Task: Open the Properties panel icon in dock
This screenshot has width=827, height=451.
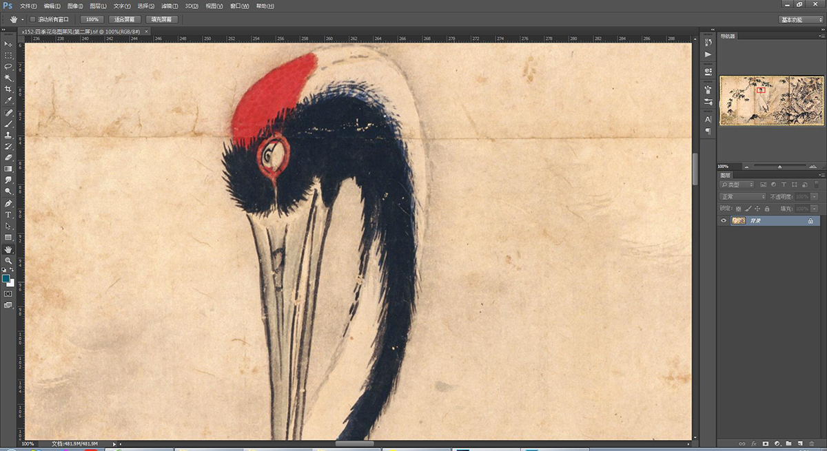Action: click(708, 72)
